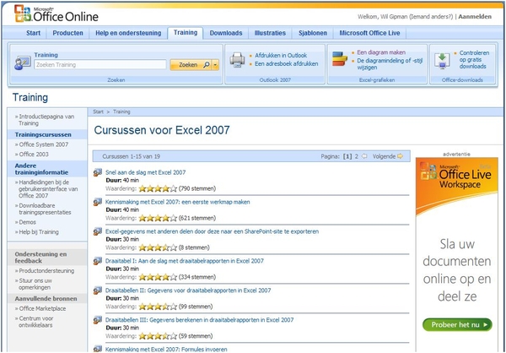Image resolution: width=506 pixels, height=353 pixels.
Task: Click the Office Online logo
Action: pos(57,14)
